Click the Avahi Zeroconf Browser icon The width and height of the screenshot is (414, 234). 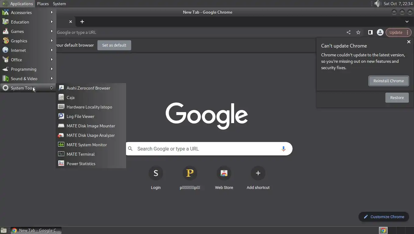point(61,88)
